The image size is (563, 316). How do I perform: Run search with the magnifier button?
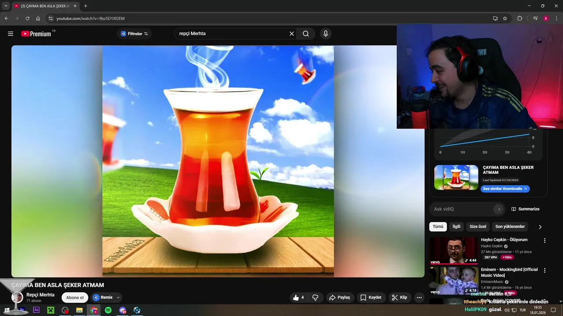(306, 34)
